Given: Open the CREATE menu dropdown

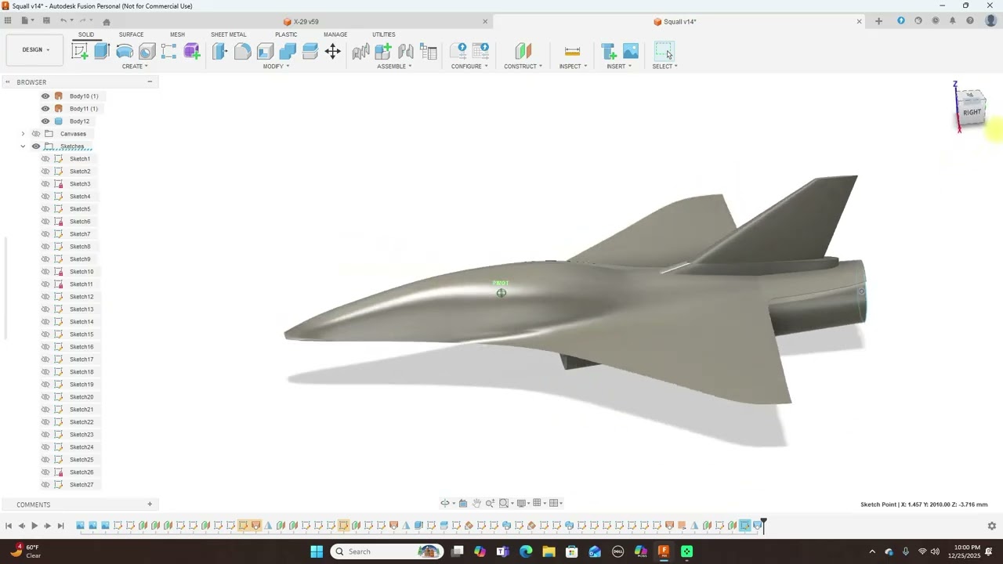Looking at the screenshot, I should (135, 67).
